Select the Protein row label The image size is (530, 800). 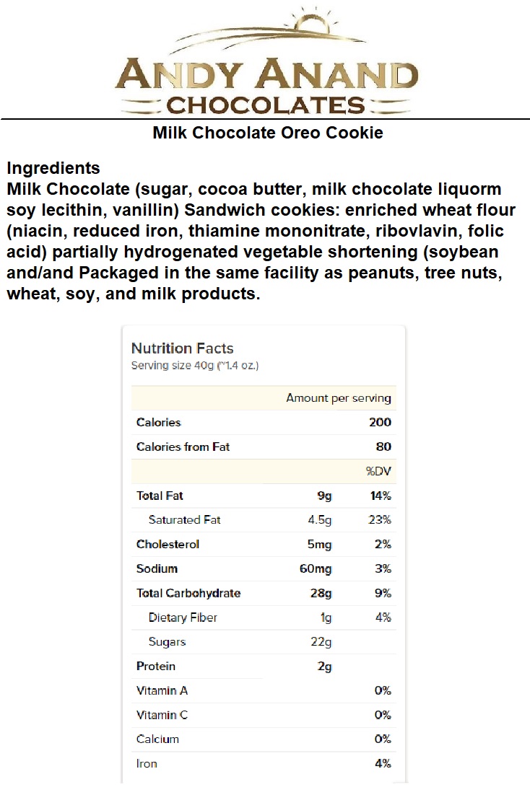click(156, 667)
